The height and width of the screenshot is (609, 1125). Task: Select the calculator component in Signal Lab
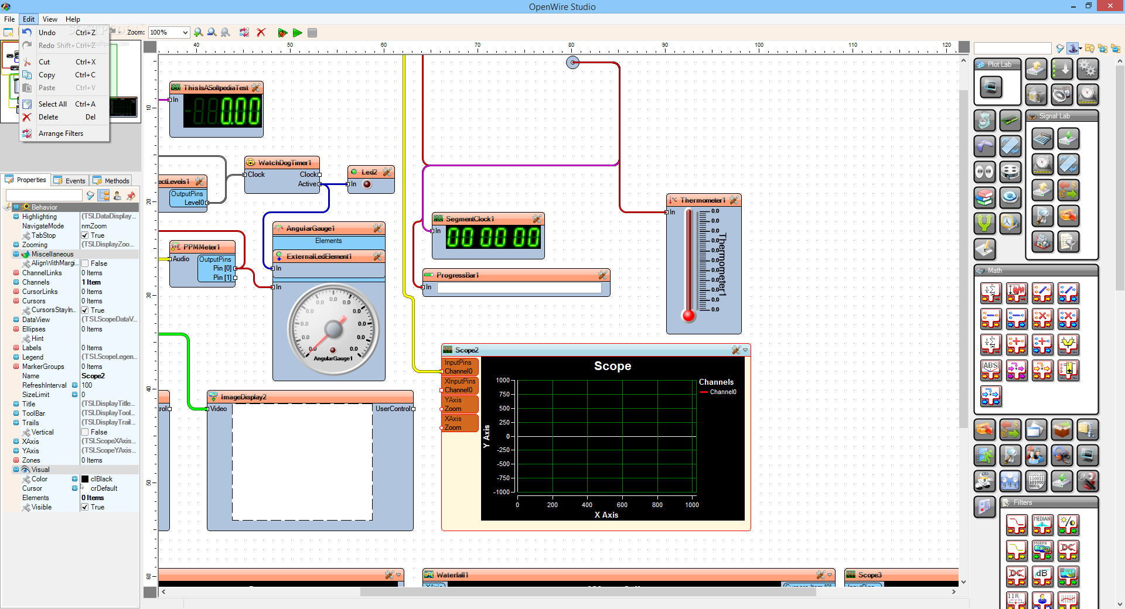(1042, 139)
